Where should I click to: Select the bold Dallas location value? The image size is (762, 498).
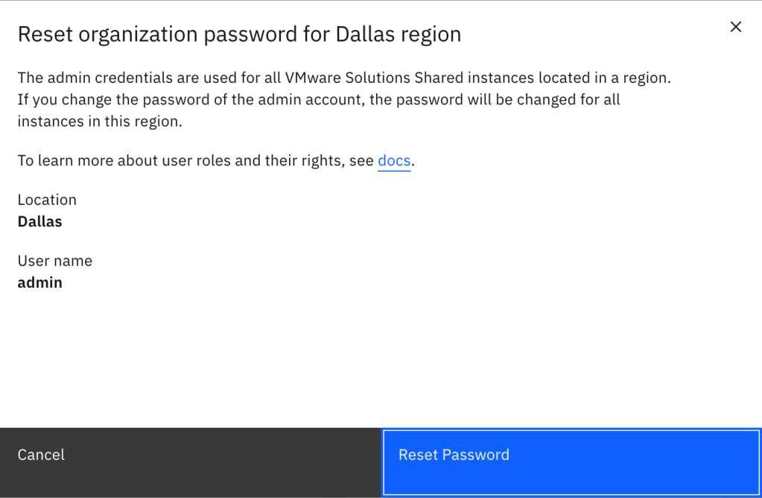click(40, 221)
